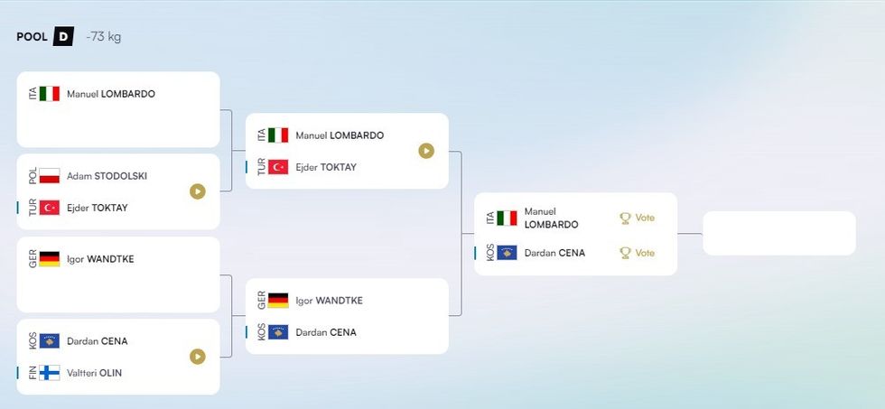Play the Stodolski vs Toktay match video
Viewport: 885px width, 409px height.
click(198, 191)
